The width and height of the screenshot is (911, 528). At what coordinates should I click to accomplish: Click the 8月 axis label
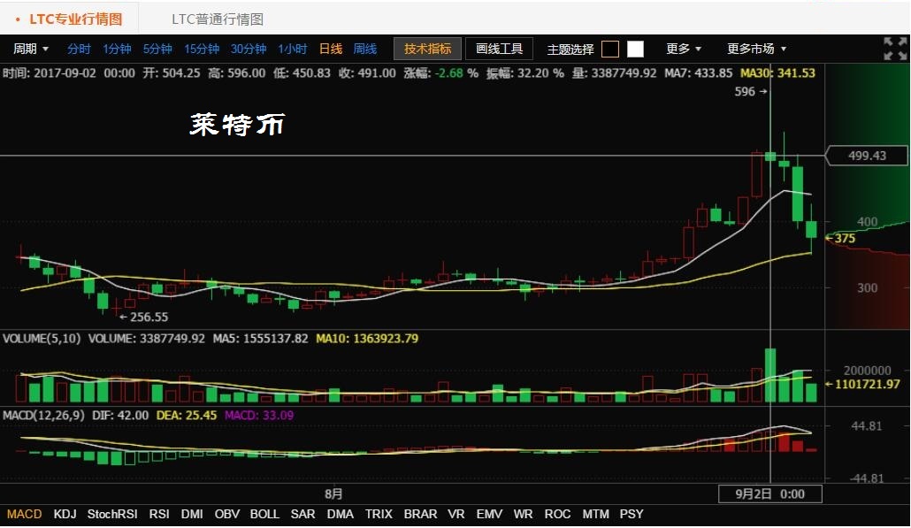333,494
